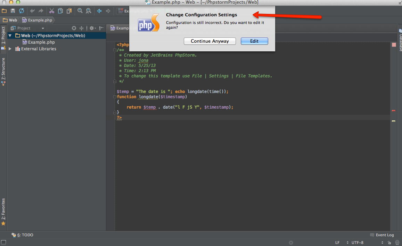The width and height of the screenshot is (402, 246).
Task: Open the Database tool window tab
Action: (x=400, y=40)
